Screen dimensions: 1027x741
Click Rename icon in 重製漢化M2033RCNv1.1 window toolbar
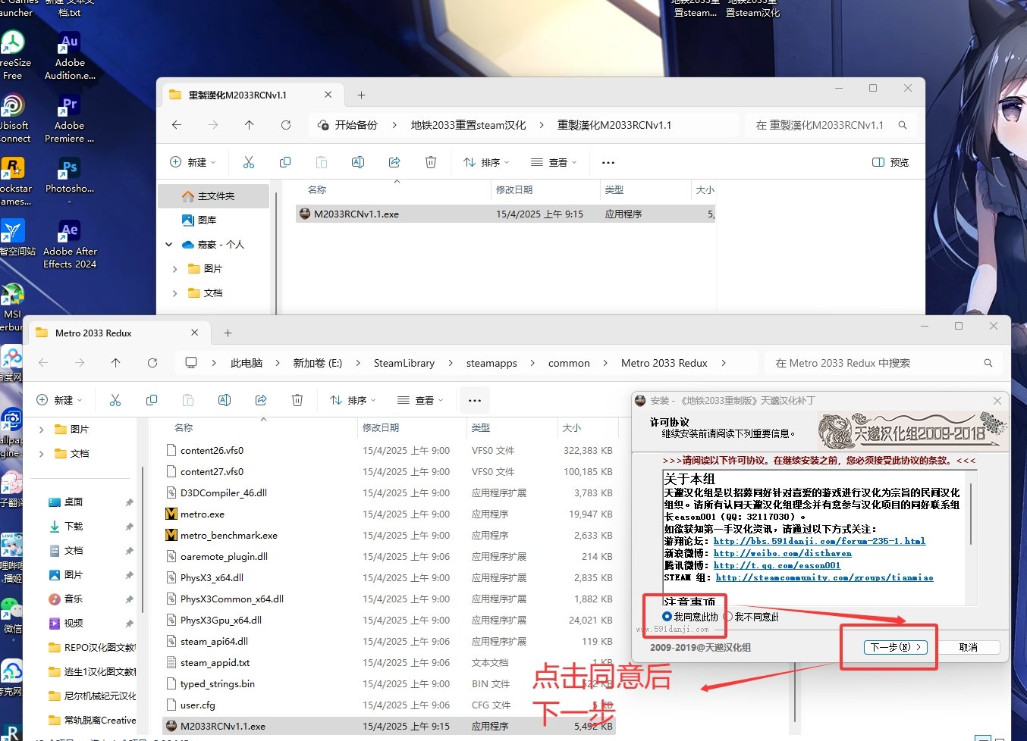coord(358,162)
